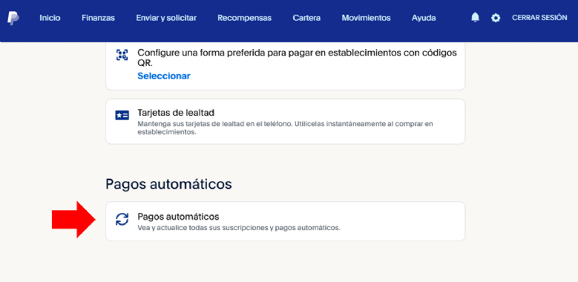Go to the Inicio menu

click(x=50, y=18)
